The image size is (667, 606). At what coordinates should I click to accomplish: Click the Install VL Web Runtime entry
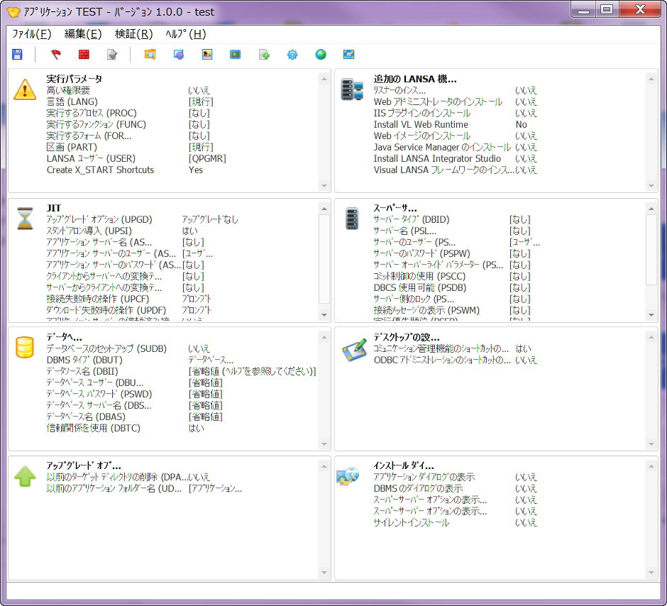(x=421, y=124)
